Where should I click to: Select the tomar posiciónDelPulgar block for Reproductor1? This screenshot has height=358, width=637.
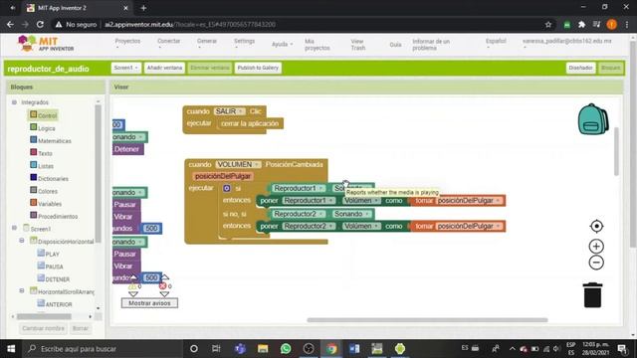[x=458, y=201]
